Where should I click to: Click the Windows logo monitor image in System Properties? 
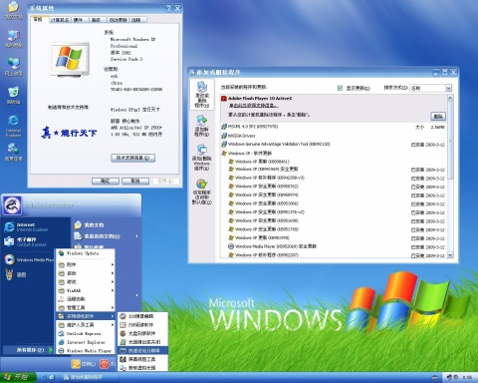[x=70, y=59]
